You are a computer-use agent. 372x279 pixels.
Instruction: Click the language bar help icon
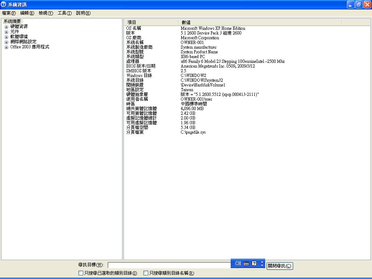tap(254, 264)
